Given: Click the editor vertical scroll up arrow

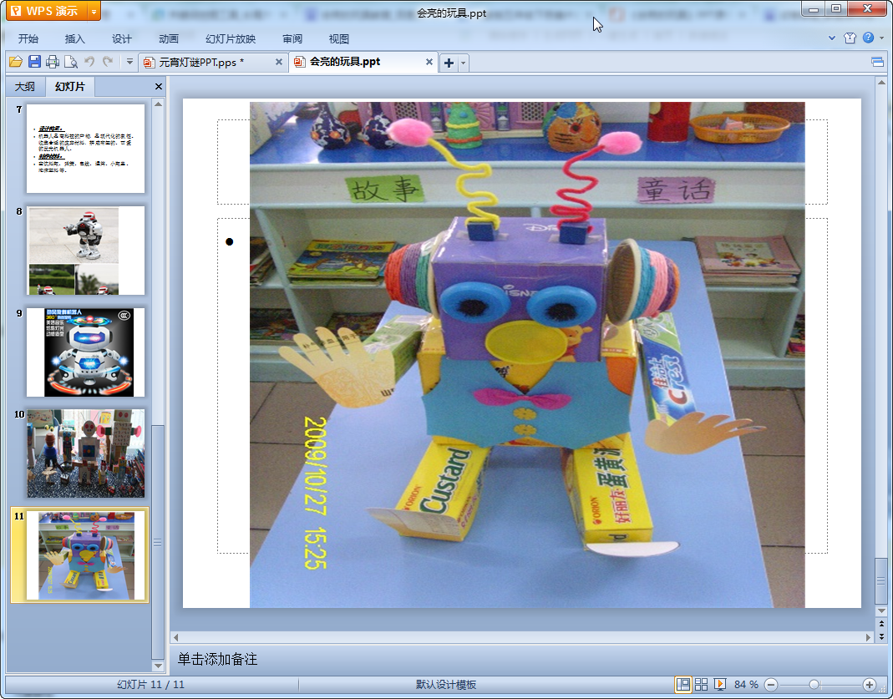Looking at the screenshot, I should [881, 83].
